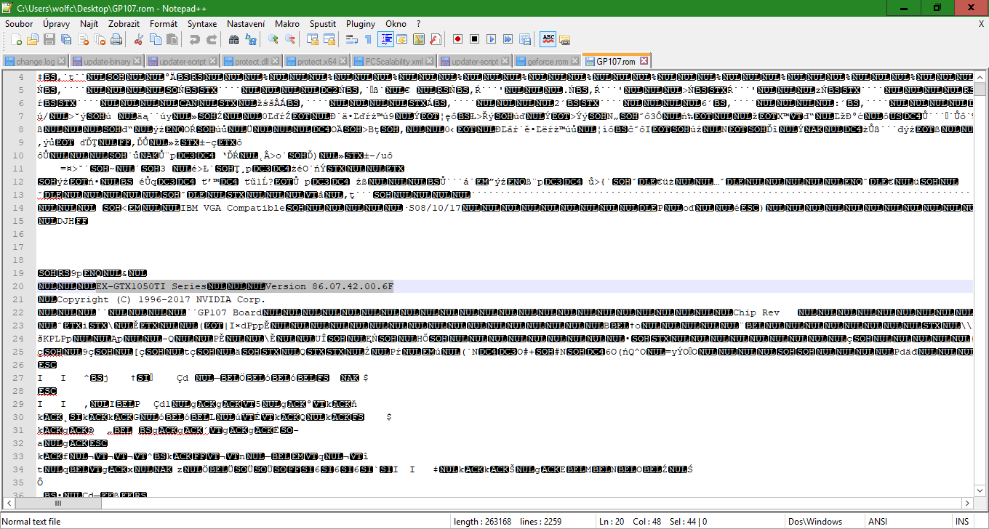The height and width of the screenshot is (529, 989).
Task: Open the question mark help menu
Action: point(419,24)
